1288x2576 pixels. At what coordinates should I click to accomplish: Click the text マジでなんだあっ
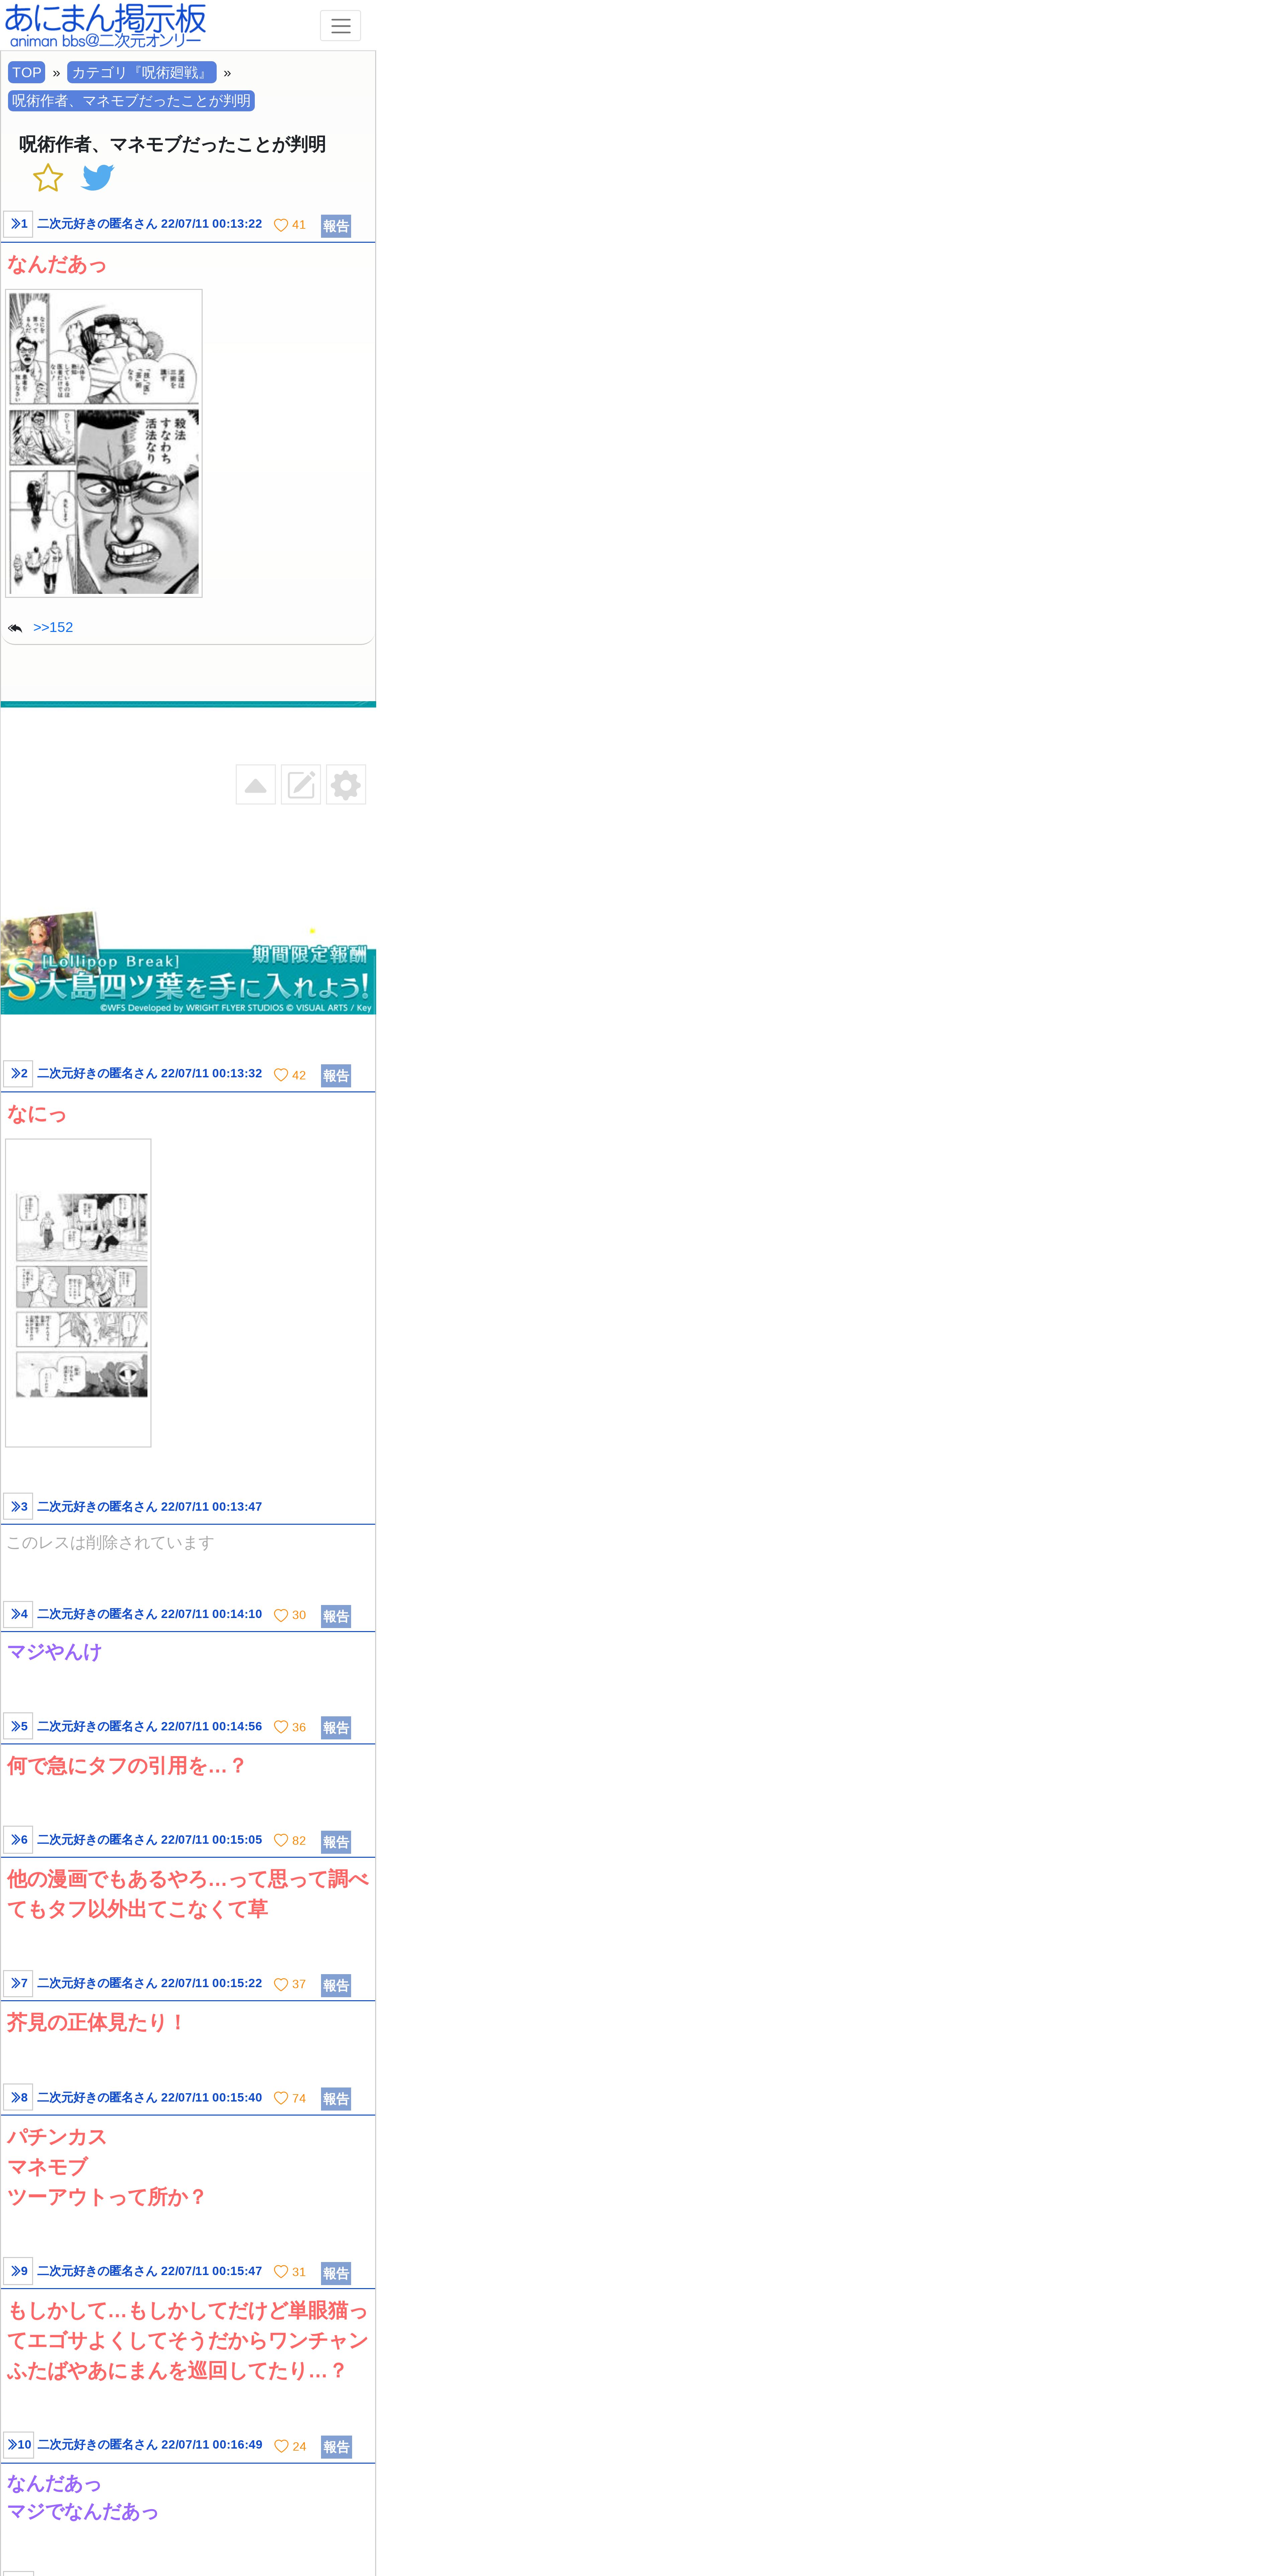click(x=83, y=2511)
